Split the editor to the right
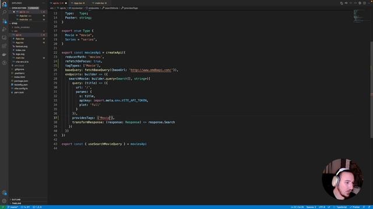The height and width of the screenshot is (209, 373). 364,3
